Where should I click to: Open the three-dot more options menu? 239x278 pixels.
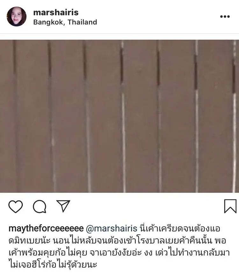click(x=225, y=17)
